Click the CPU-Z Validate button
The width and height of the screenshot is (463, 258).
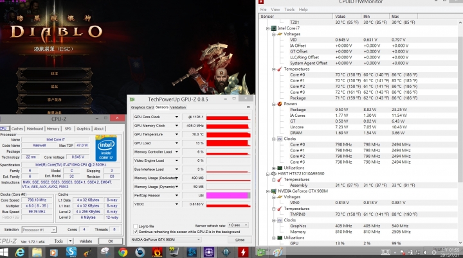86,241
